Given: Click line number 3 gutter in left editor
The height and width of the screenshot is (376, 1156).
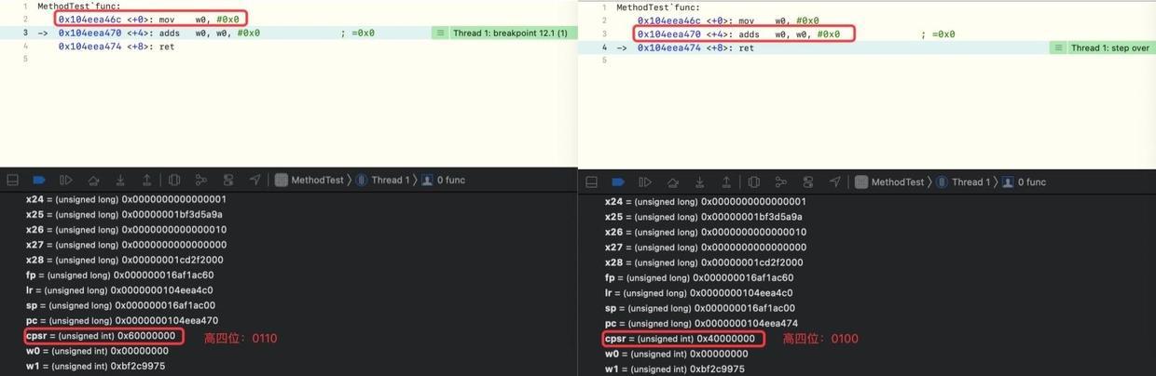Looking at the screenshot, I should coord(26,34).
